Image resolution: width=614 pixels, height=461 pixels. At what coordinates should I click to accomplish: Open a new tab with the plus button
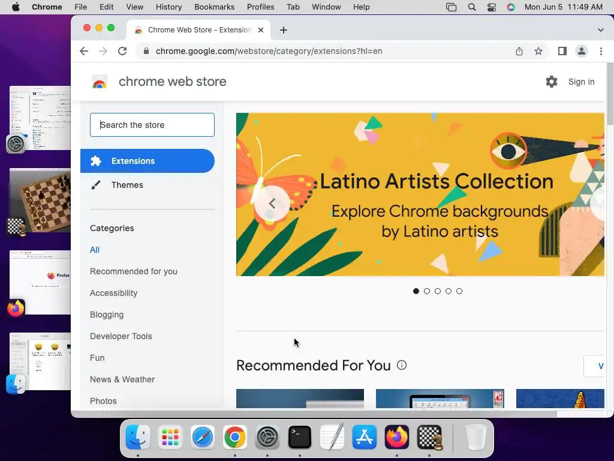284,30
